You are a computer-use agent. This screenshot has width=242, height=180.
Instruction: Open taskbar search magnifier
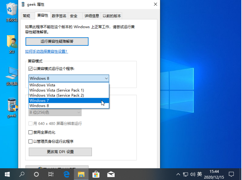tap(22, 174)
